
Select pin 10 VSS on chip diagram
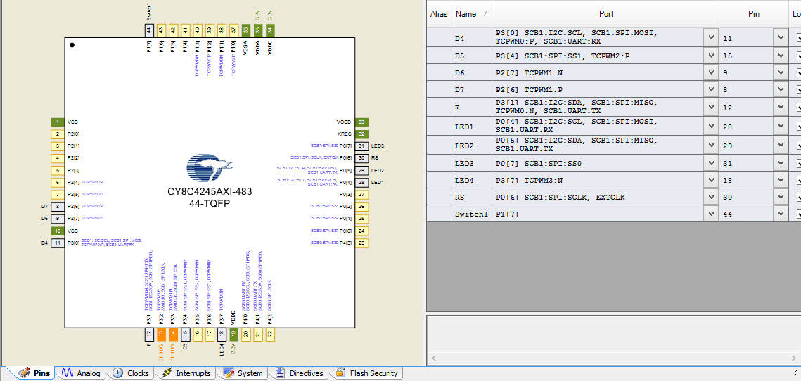tap(57, 231)
